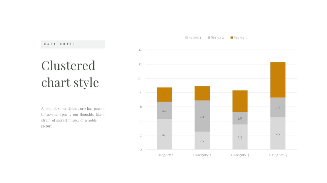327x183 pixels.
Task: Select the 3.5 segment in Category 3
Action: point(240,137)
